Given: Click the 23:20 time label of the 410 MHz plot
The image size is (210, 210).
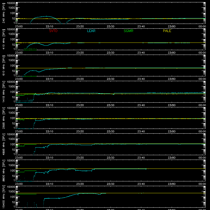Looking at the screenshot, I should click(80, 53).
